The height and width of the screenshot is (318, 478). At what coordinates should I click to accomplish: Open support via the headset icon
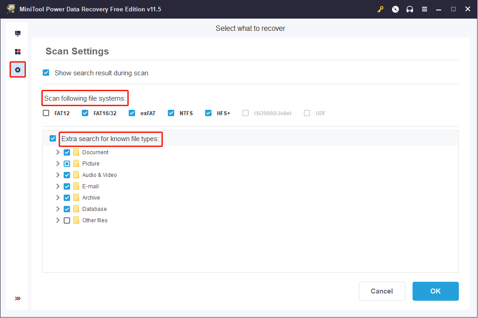(x=409, y=9)
